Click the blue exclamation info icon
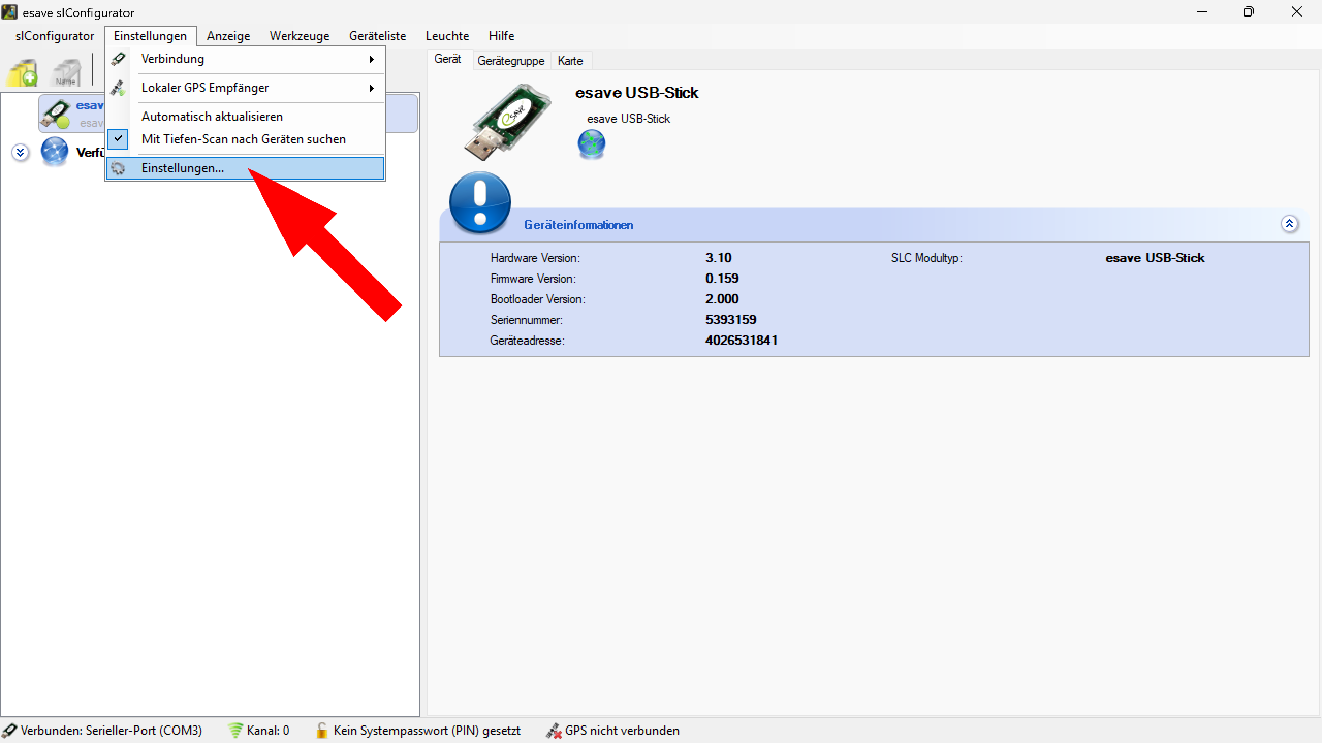1322x743 pixels. (x=480, y=203)
